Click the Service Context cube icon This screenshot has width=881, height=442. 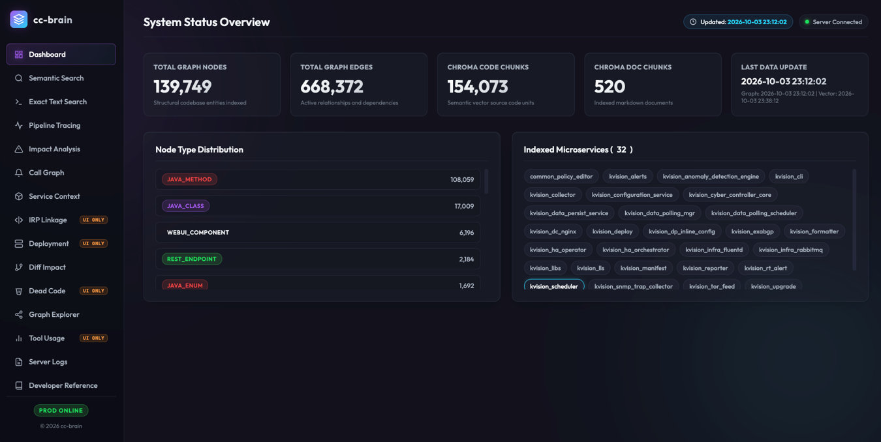(19, 196)
